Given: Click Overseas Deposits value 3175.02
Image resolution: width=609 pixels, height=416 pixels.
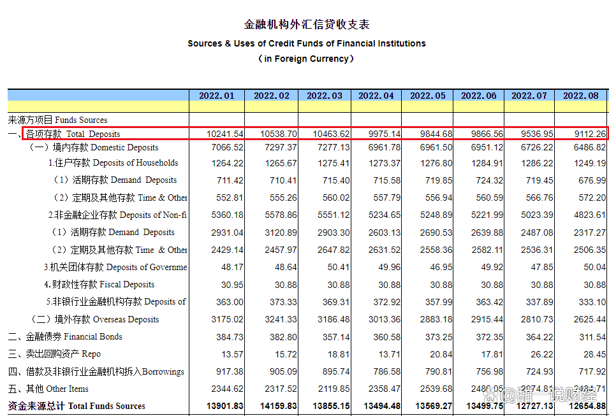Looking at the screenshot, I should coord(227,319).
